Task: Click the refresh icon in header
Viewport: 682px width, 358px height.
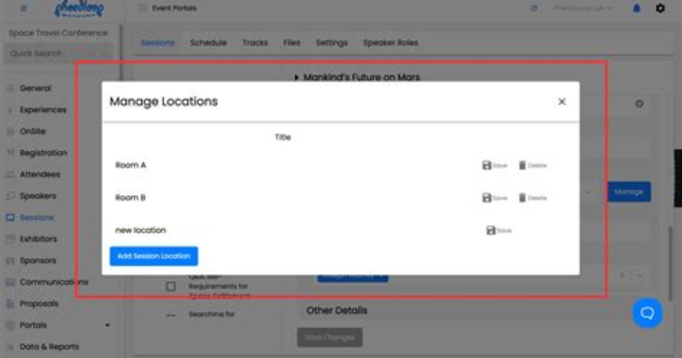Action: pos(534,8)
